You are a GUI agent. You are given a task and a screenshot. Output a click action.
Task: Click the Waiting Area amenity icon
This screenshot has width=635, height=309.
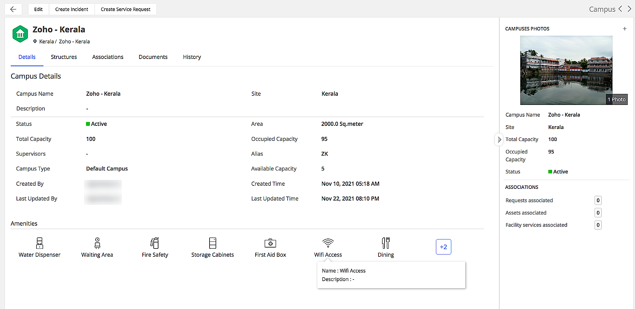click(x=97, y=243)
